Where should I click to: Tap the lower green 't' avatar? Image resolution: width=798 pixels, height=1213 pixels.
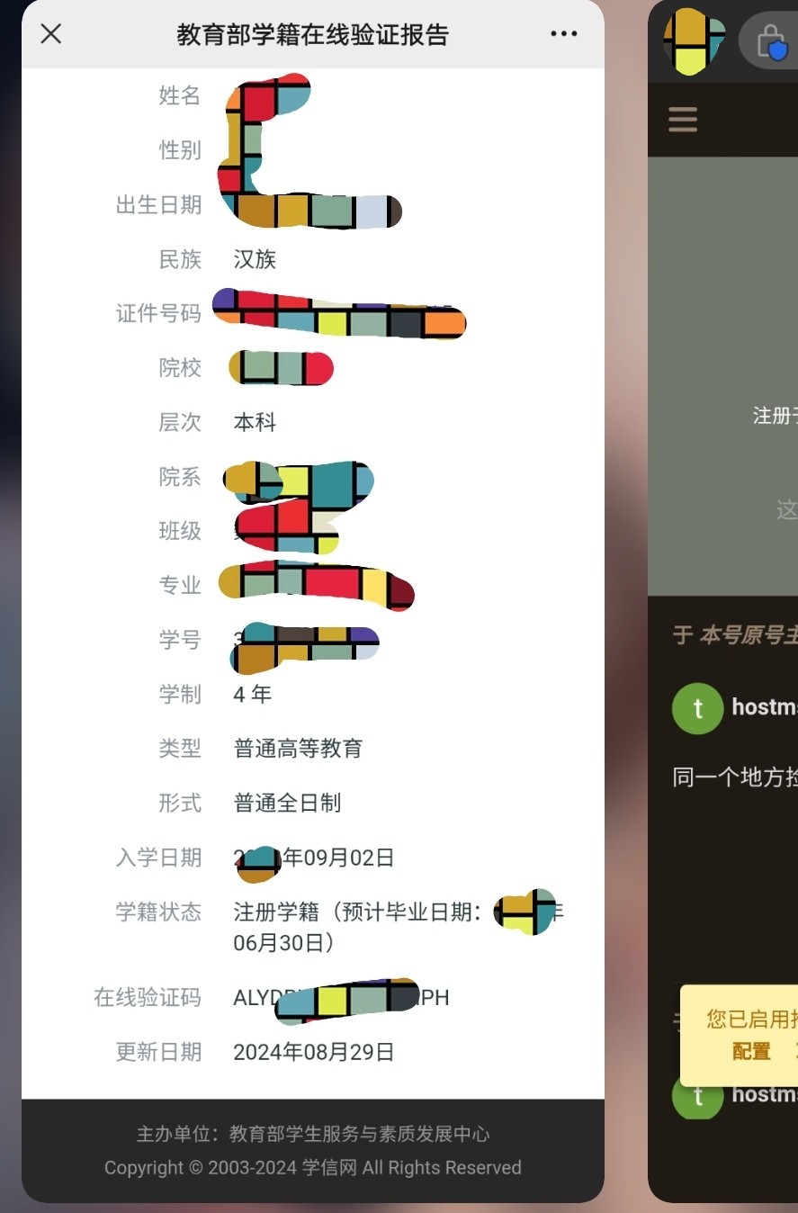(x=697, y=1095)
